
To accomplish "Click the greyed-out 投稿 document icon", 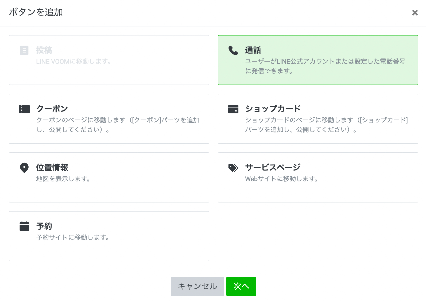I will [24, 50].
